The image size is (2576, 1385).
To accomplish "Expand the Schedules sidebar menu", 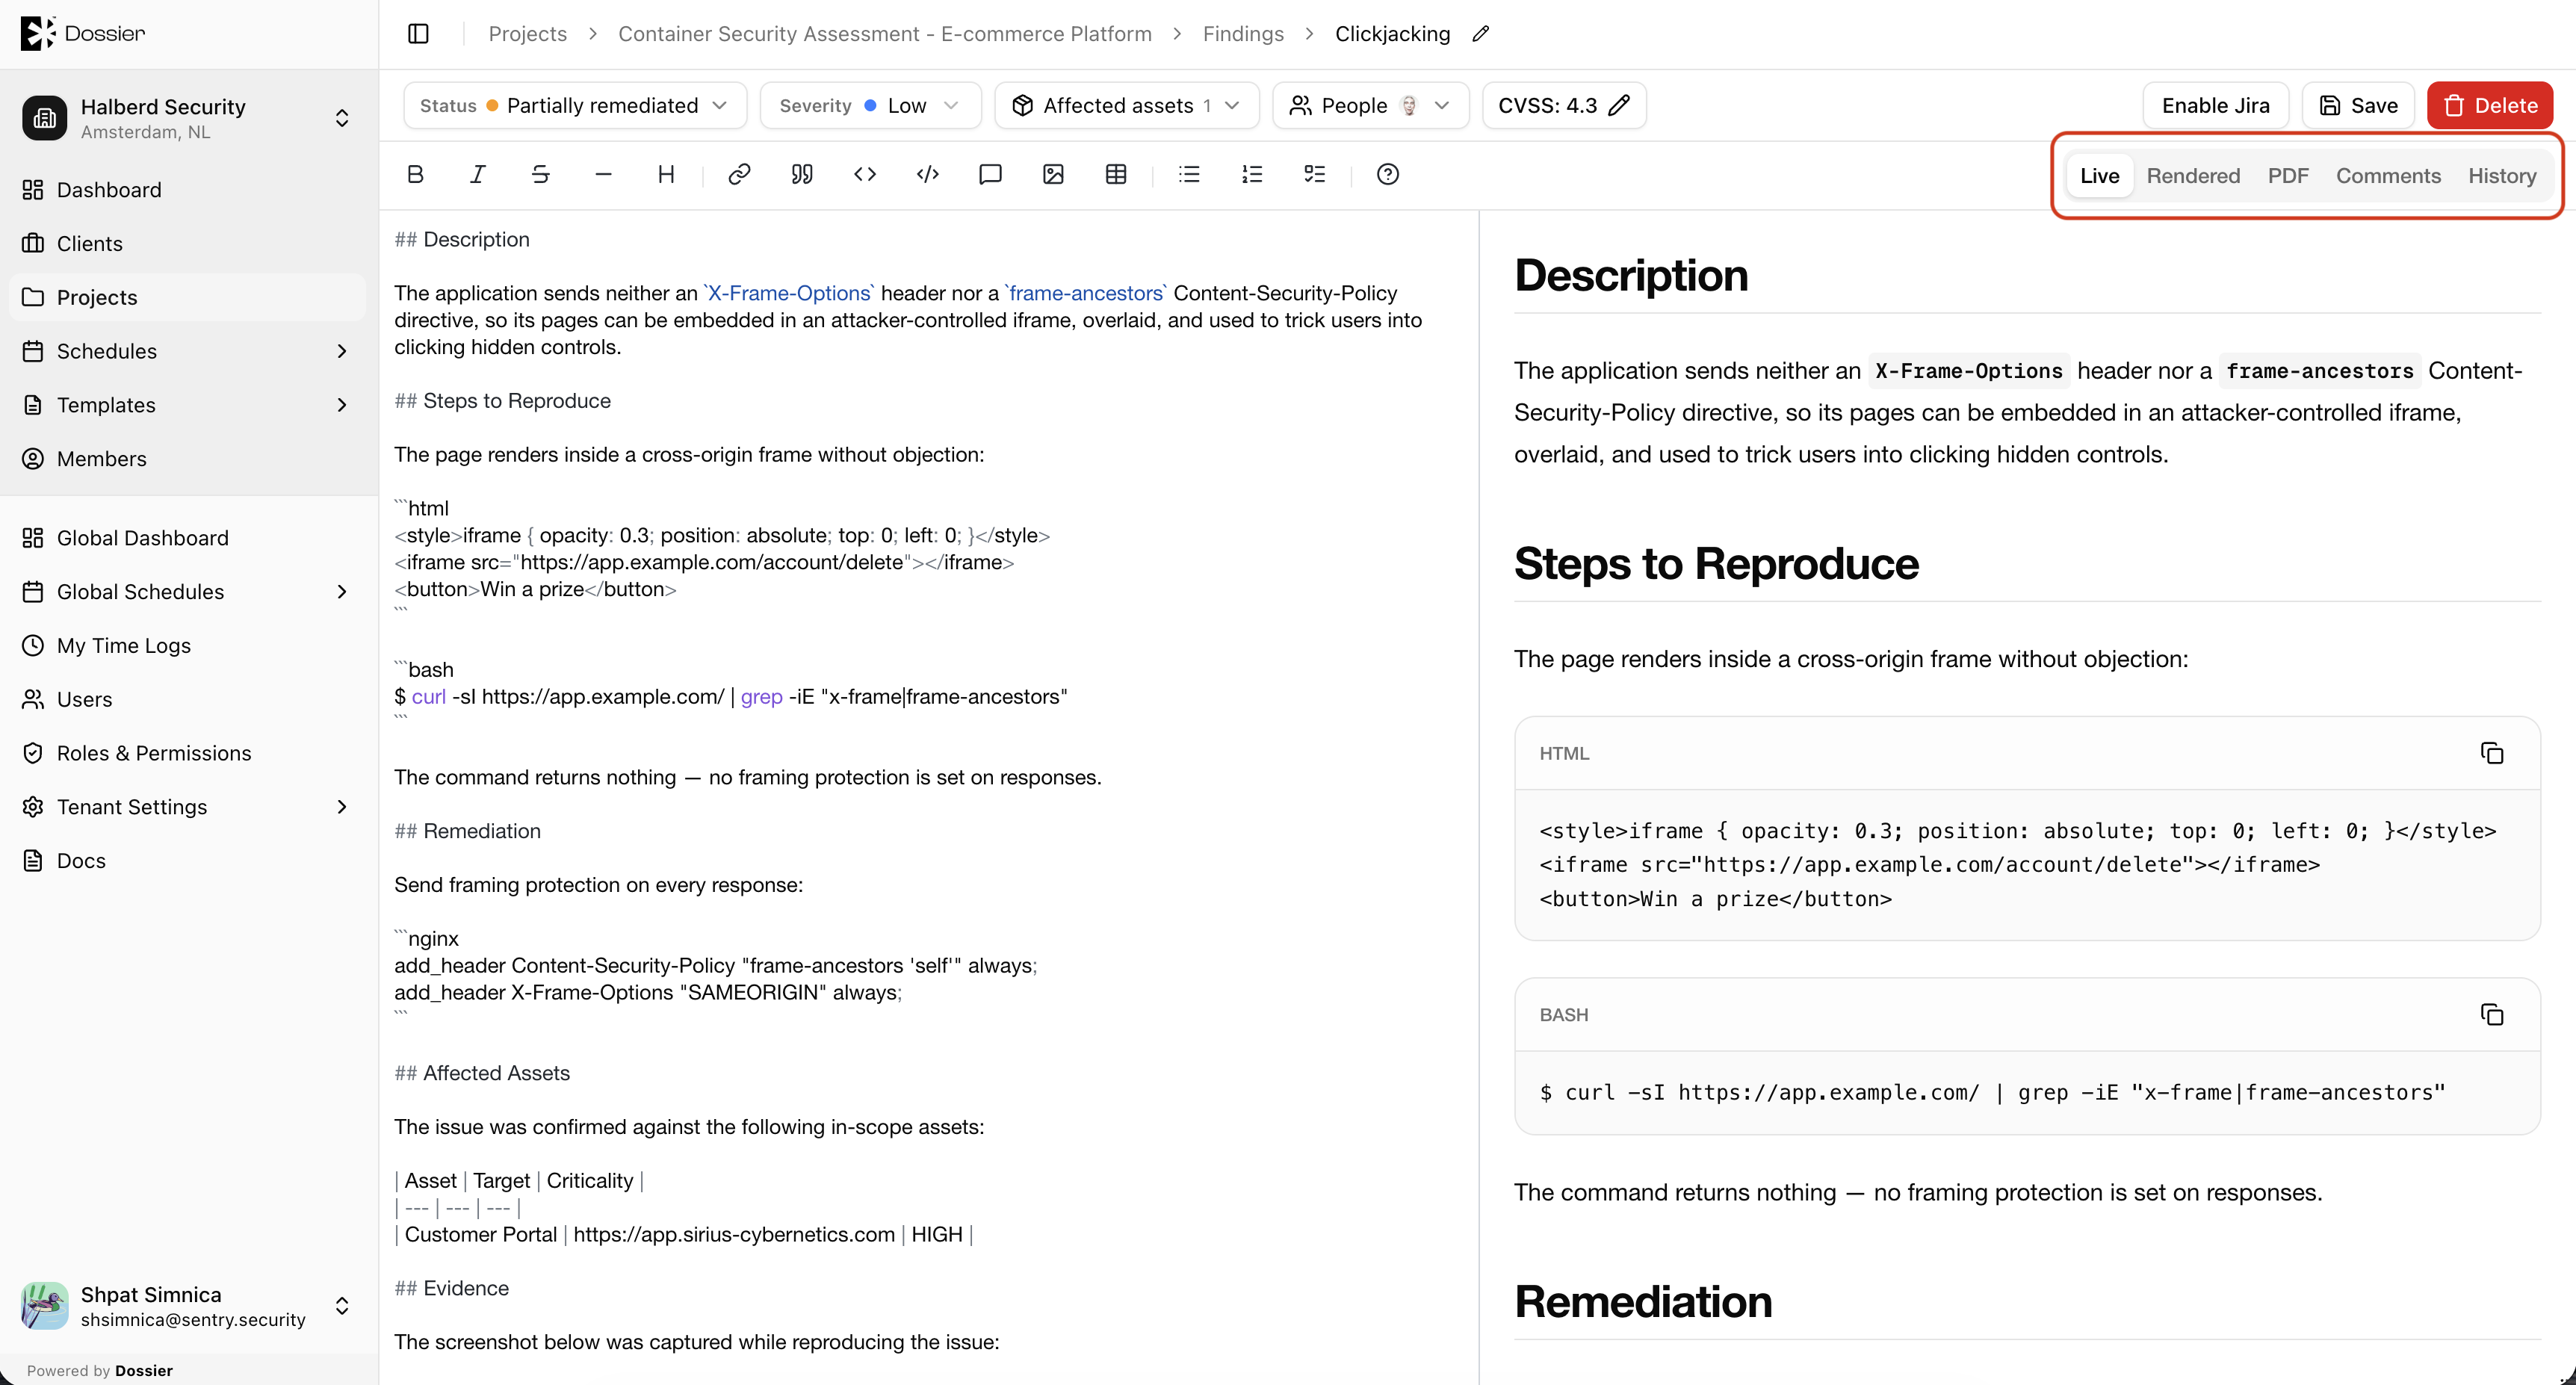I will [x=189, y=351].
